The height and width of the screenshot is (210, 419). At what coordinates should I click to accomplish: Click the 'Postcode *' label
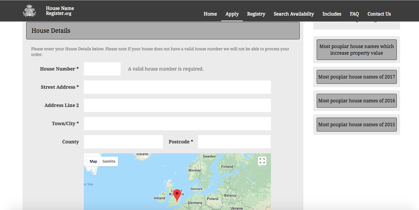[181, 142]
